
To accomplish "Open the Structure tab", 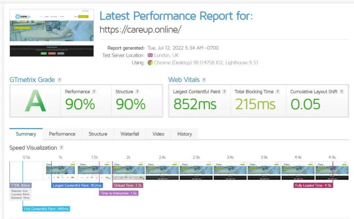I will [98, 134].
